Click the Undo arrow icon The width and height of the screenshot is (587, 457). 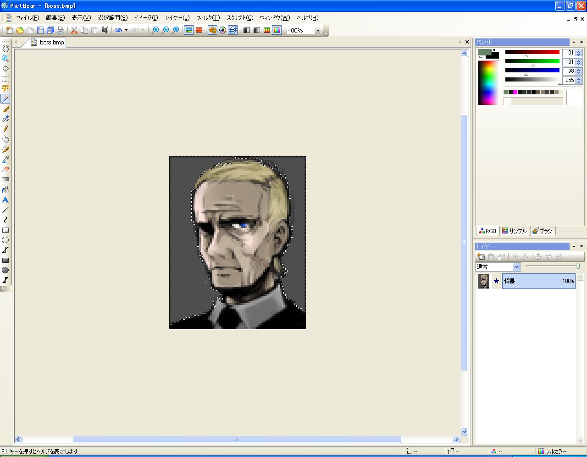tap(119, 30)
